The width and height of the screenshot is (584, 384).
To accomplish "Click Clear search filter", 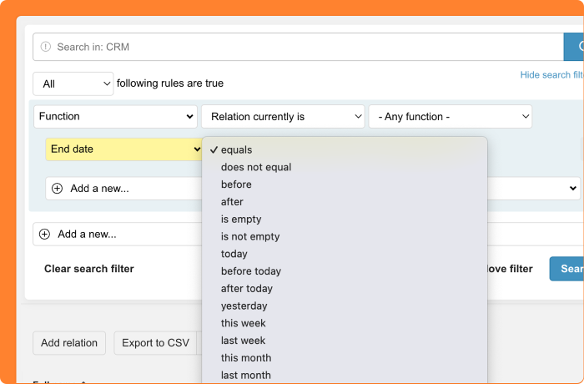I will [89, 269].
